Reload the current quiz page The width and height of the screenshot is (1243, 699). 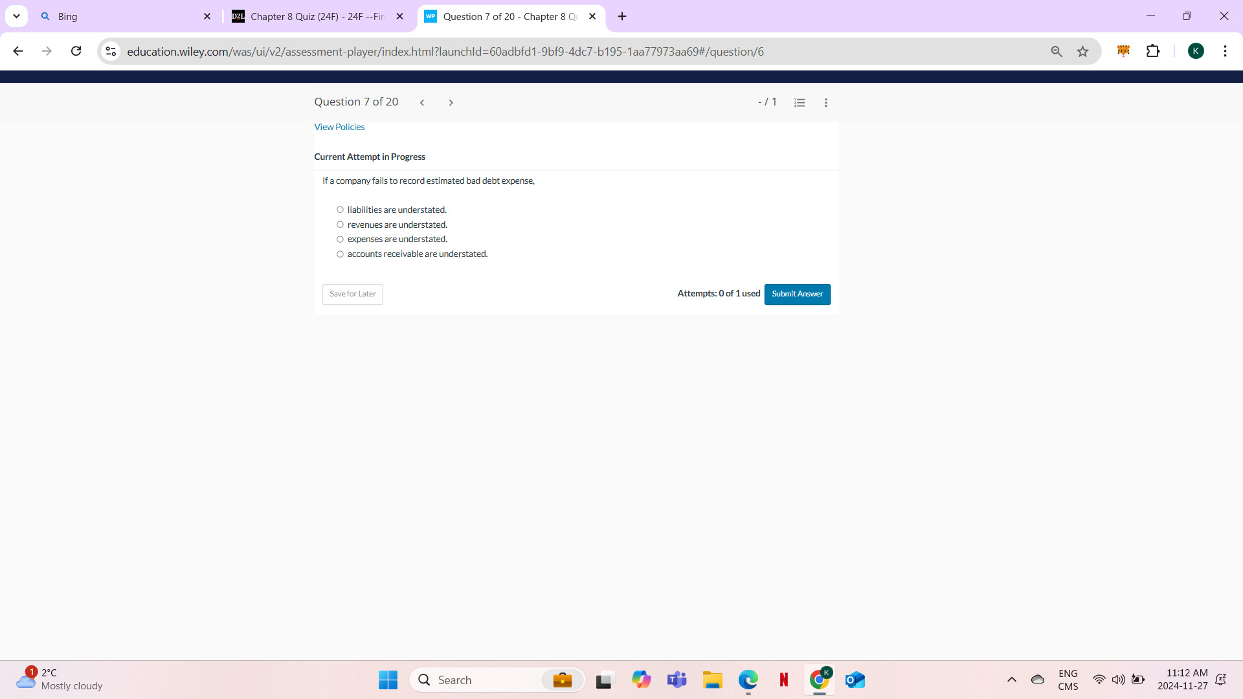point(76,51)
